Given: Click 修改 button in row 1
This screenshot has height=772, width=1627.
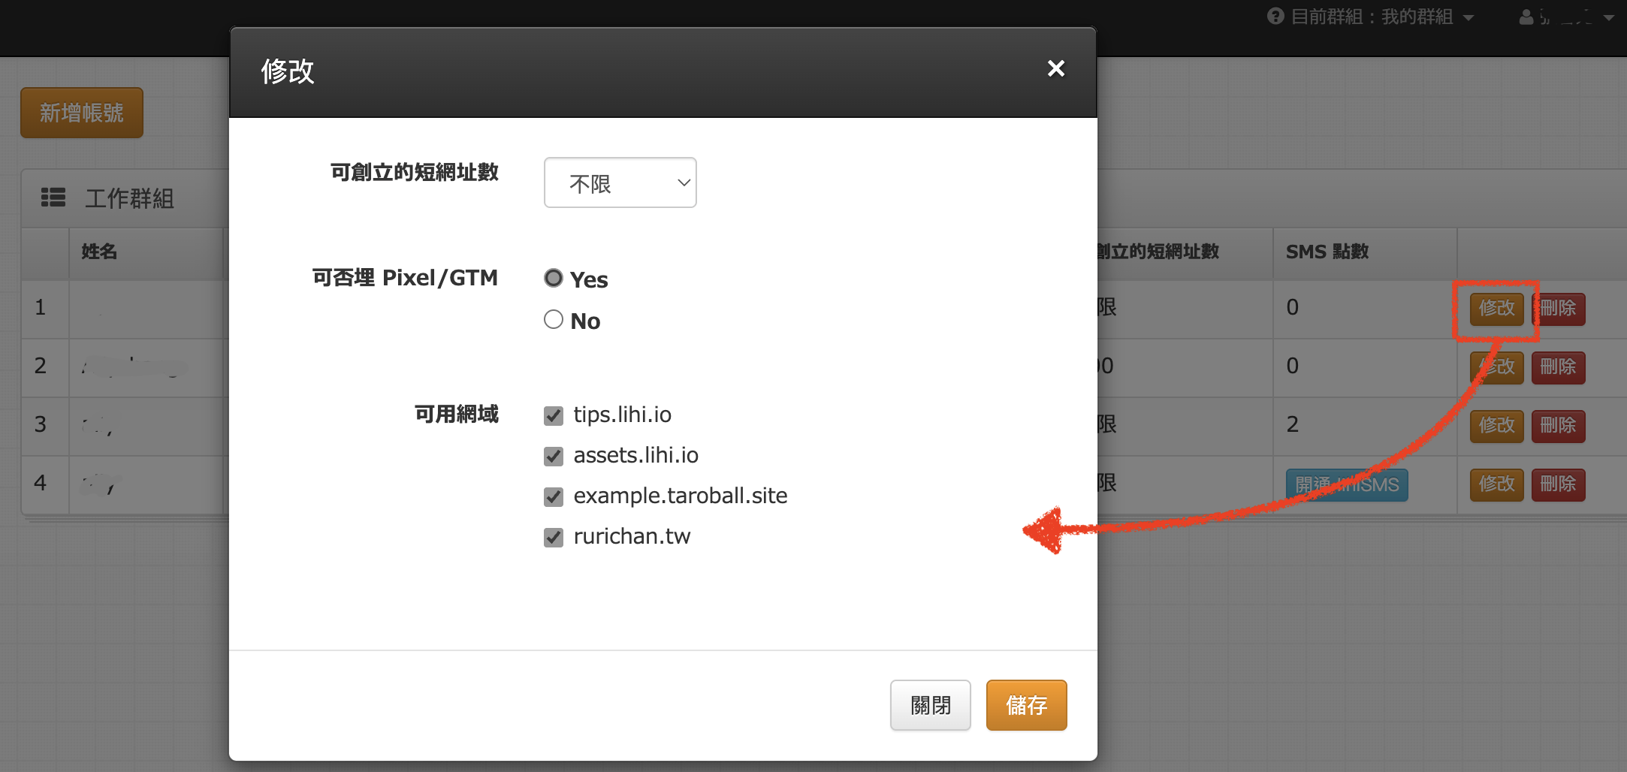Looking at the screenshot, I should 1496,309.
